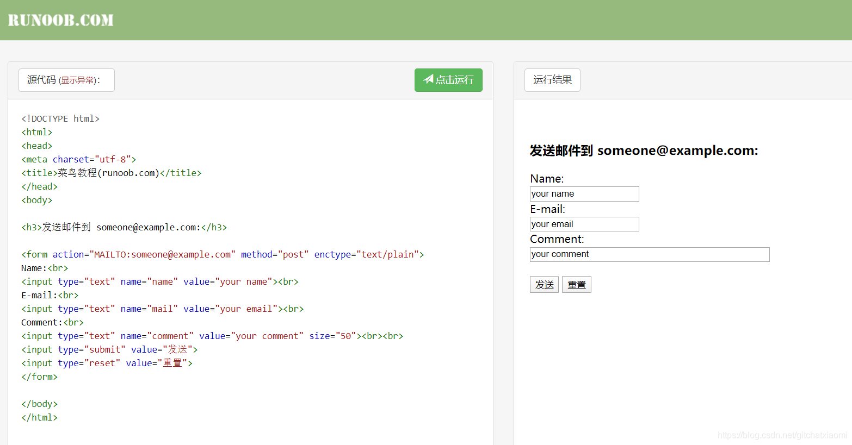Click the RUNOOB.COM logo

[60, 20]
